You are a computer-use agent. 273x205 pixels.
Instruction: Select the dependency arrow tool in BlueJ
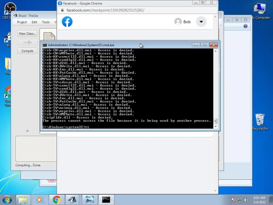click(x=27, y=42)
